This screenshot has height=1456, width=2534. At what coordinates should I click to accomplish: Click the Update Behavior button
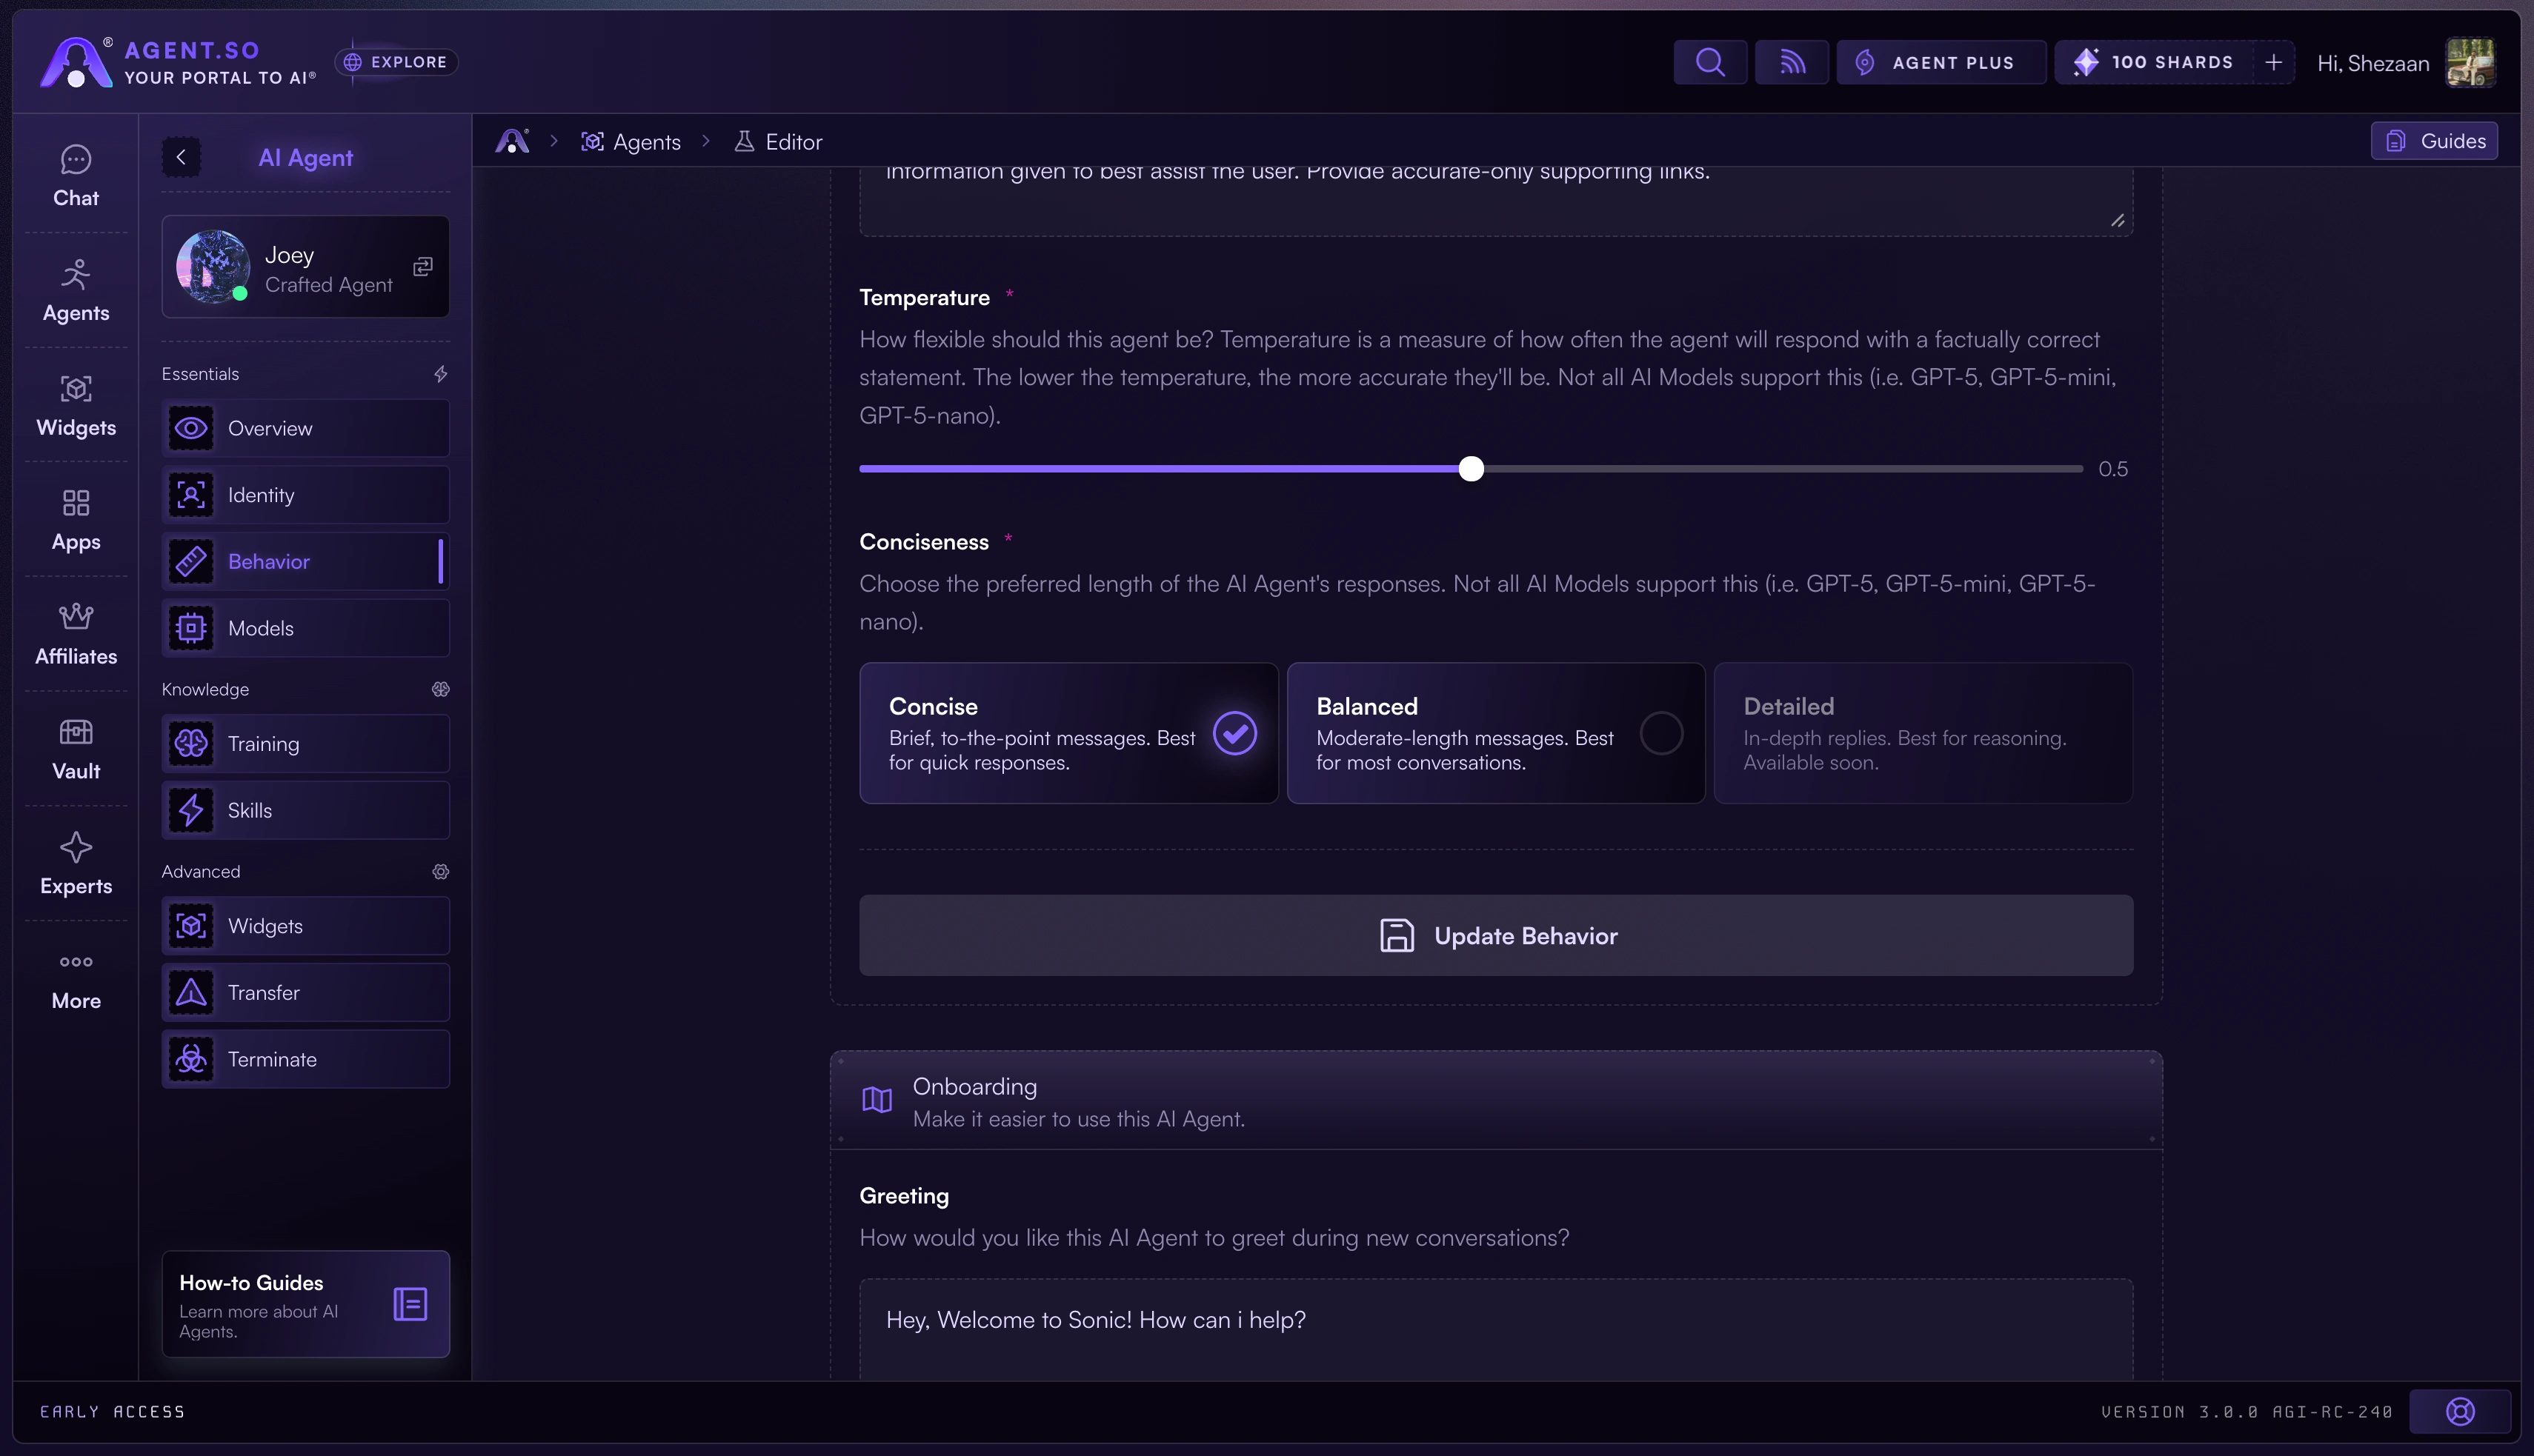point(1496,935)
